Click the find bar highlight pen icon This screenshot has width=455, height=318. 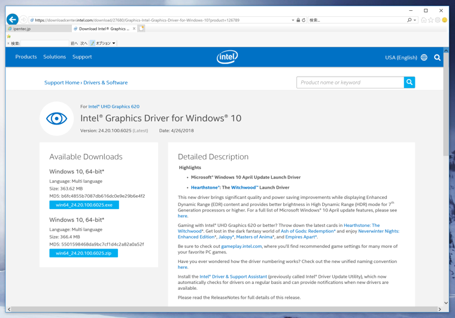(x=93, y=43)
